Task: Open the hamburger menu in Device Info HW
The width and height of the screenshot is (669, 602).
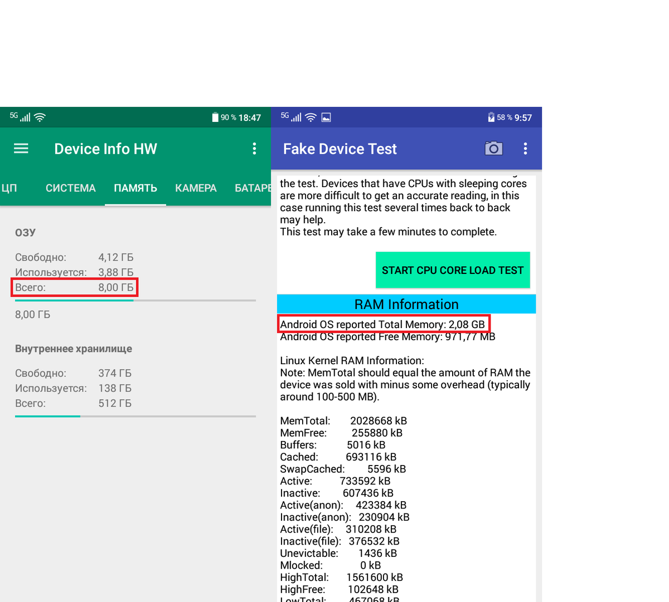Action: tap(21, 149)
